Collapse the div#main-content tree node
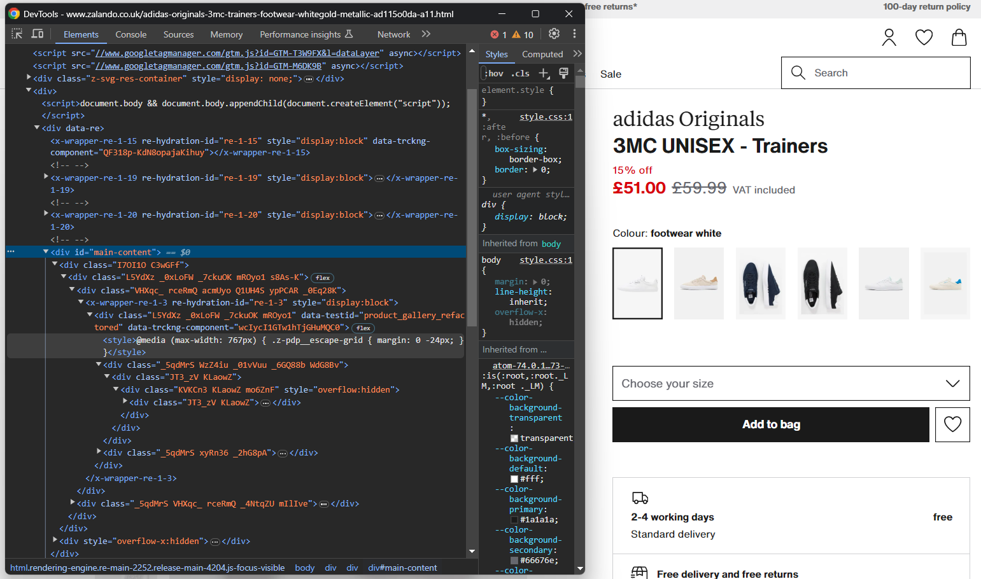Image resolution: width=981 pixels, height=579 pixels. [x=46, y=252]
